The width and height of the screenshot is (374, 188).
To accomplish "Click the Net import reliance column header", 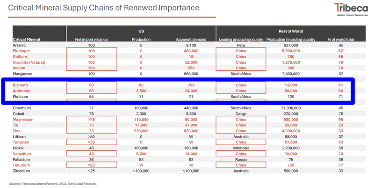I will click(x=91, y=39).
